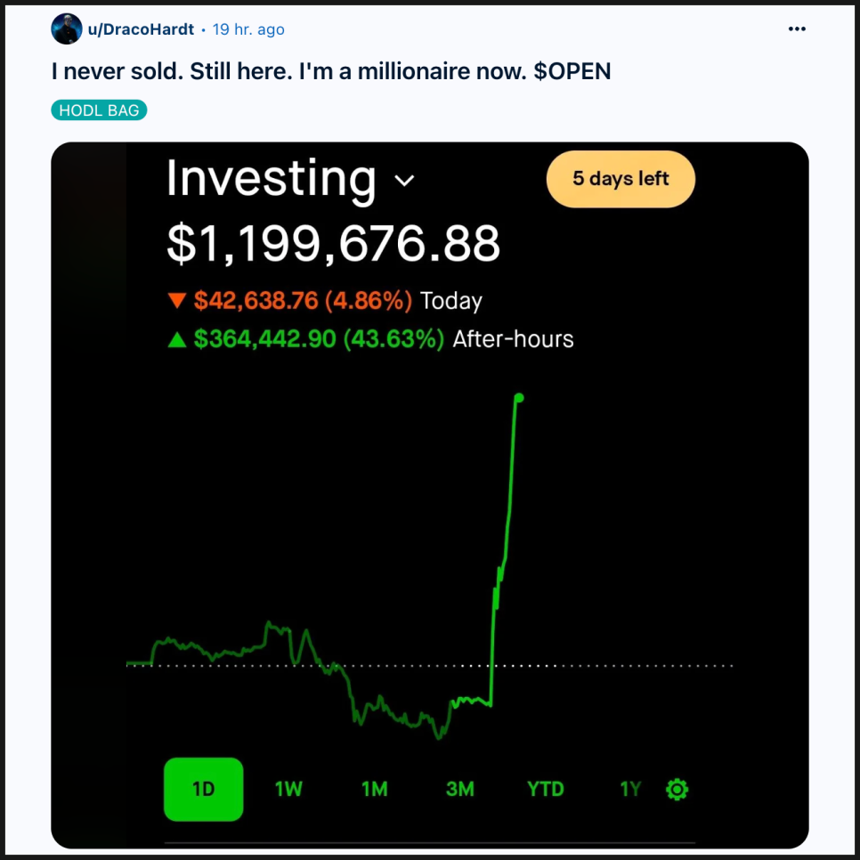Switch chart to 1M range
This screenshot has width=860, height=860.
(375, 790)
